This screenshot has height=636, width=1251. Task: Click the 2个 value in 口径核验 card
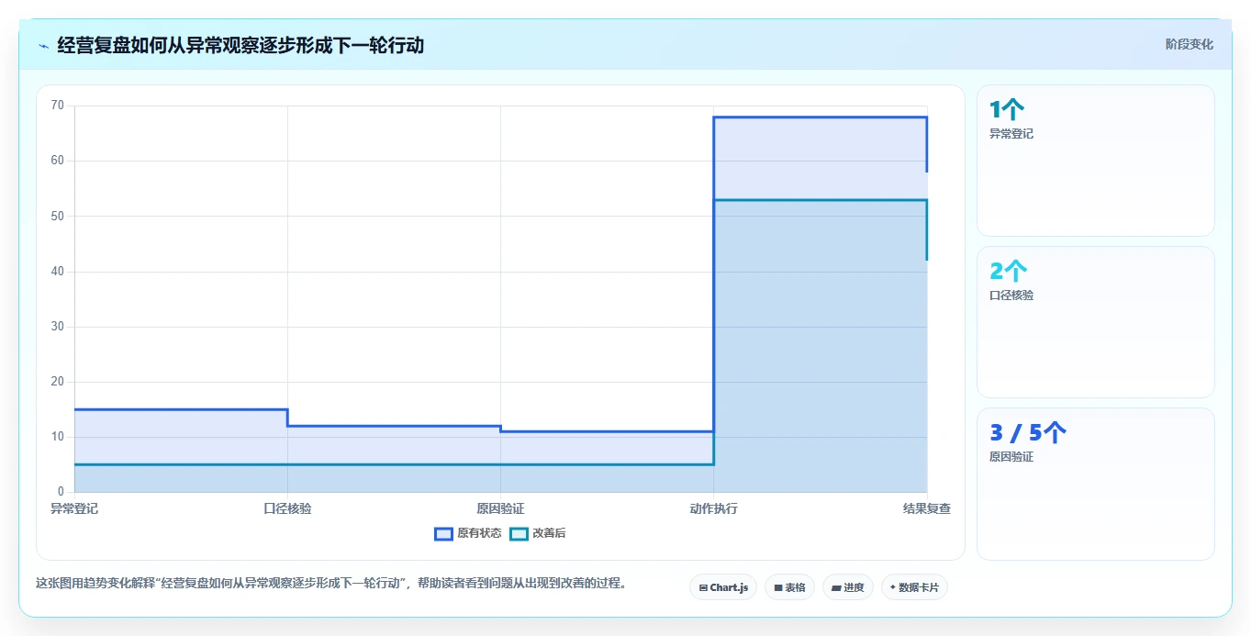1008,272
